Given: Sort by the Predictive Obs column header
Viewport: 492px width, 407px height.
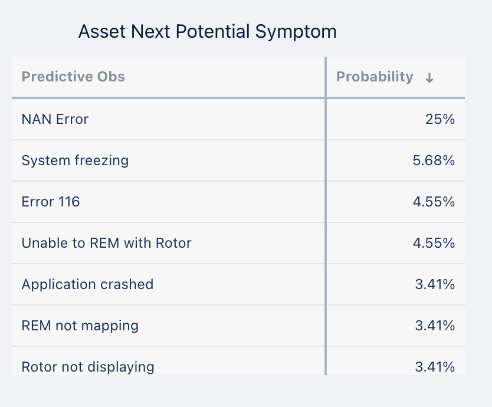Looking at the screenshot, I should pyautogui.click(x=73, y=77).
